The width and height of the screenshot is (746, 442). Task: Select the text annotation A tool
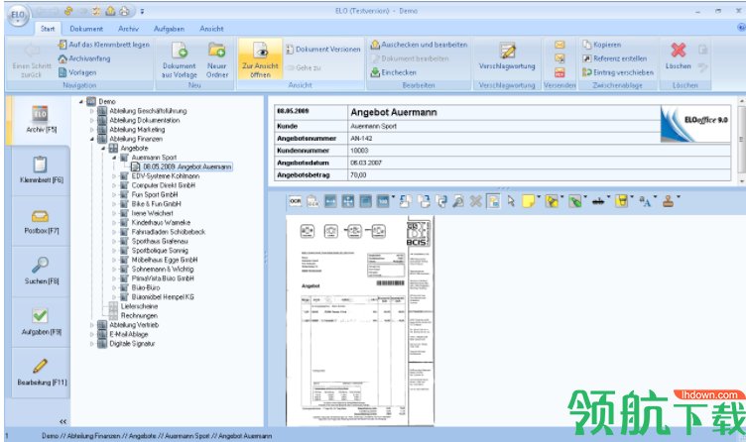coord(645,201)
